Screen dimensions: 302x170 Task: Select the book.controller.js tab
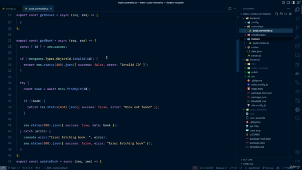tap(38, 8)
